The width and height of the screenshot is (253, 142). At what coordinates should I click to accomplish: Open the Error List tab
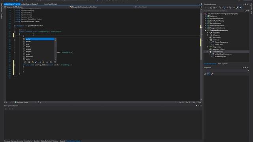[28, 141]
